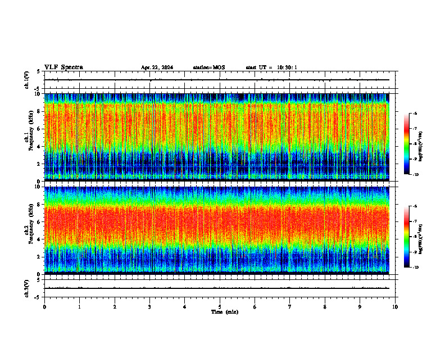Click ch.1 frequency tick label "2"
Image resolution: width=445 pixels, height=344 pixels.
pos(39,164)
